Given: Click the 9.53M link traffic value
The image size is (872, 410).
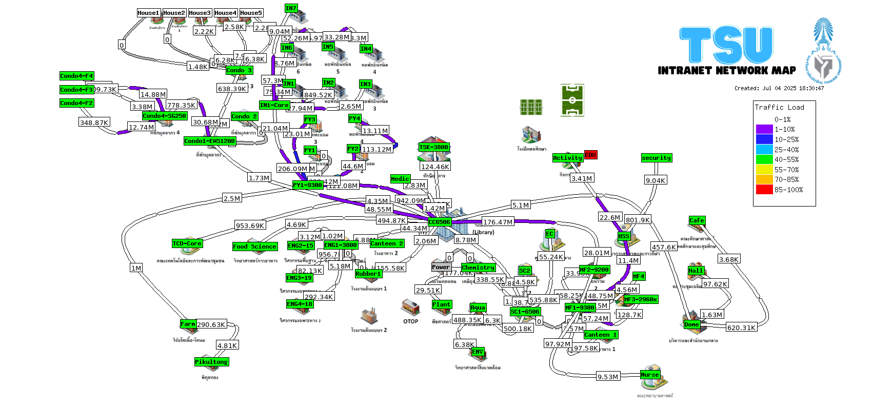Looking at the screenshot, I should point(608,377).
